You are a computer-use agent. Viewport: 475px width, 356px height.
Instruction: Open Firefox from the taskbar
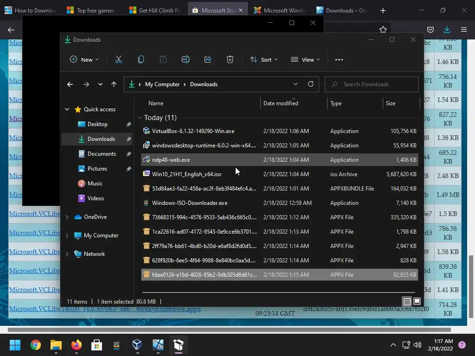[77, 345]
